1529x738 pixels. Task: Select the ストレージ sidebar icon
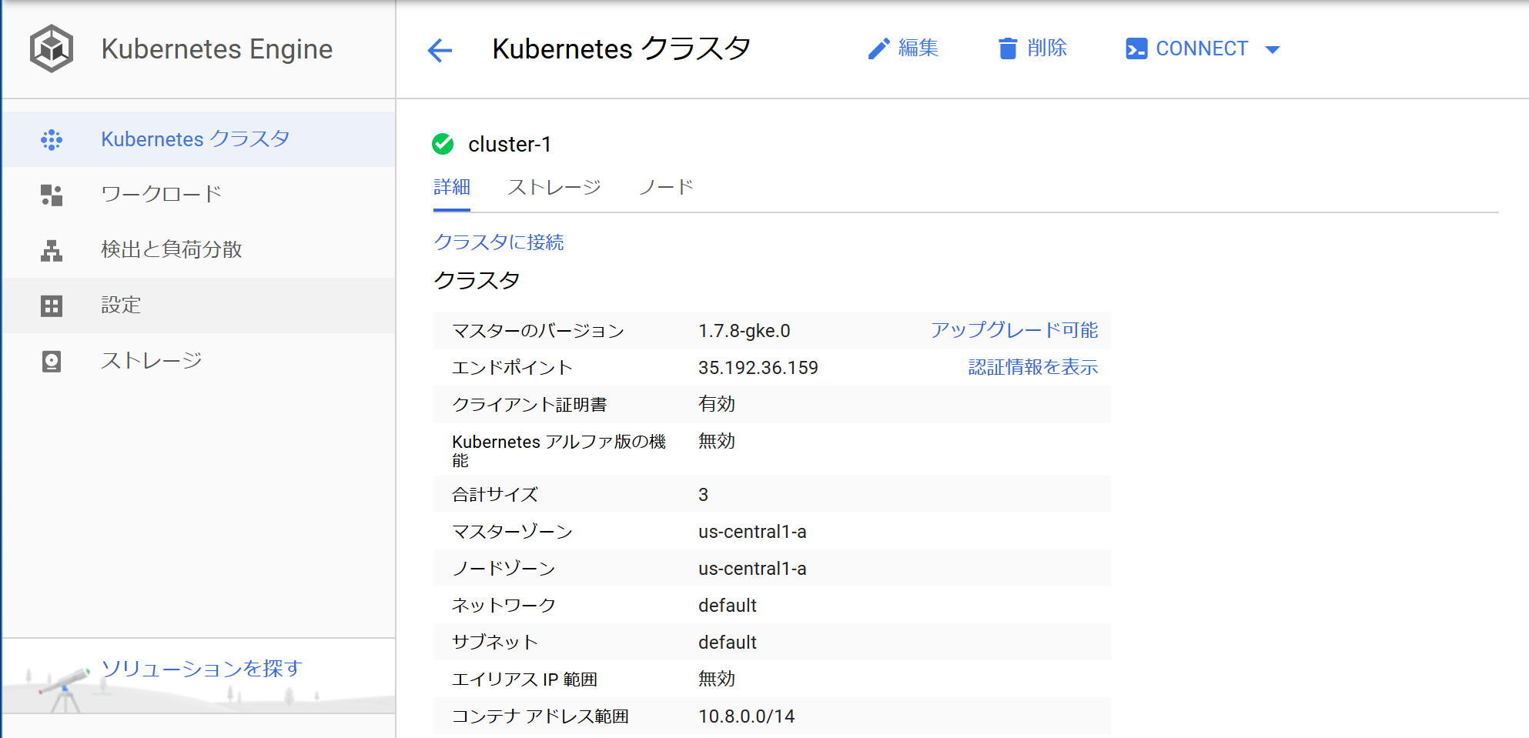pyautogui.click(x=51, y=360)
